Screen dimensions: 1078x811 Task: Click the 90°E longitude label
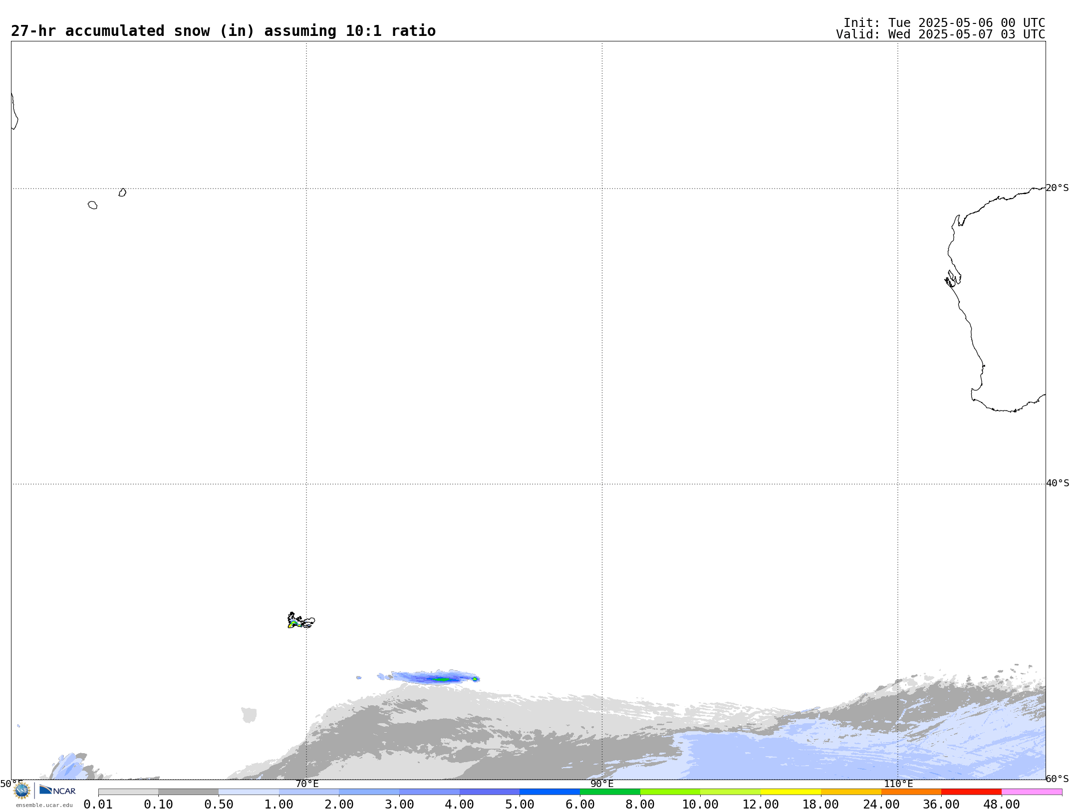[x=602, y=784]
